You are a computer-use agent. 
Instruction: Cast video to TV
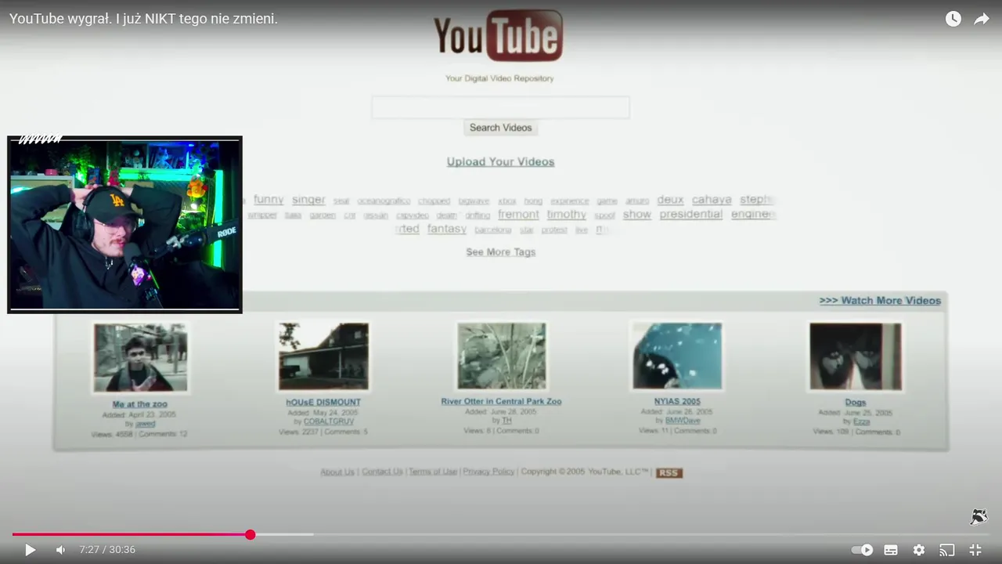tap(947, 550)
